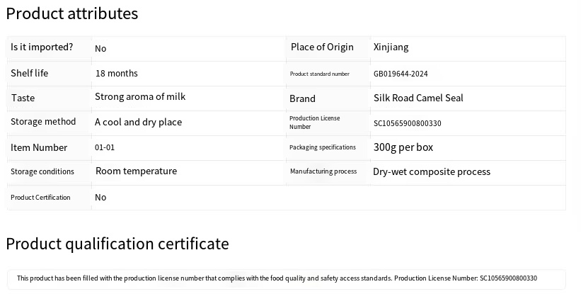Click the Shelf life '18 months' value
This screenshot has height=294, width=581.
(116, 74)
